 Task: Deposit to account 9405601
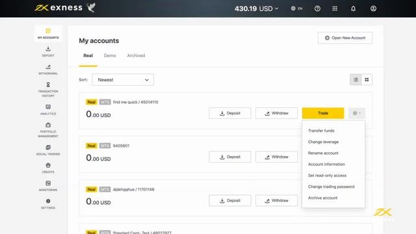230,157
